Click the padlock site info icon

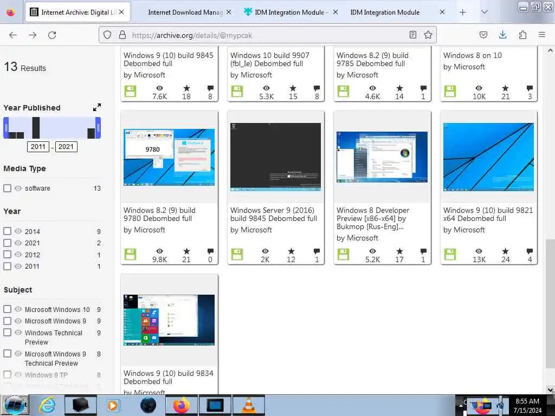122,35
